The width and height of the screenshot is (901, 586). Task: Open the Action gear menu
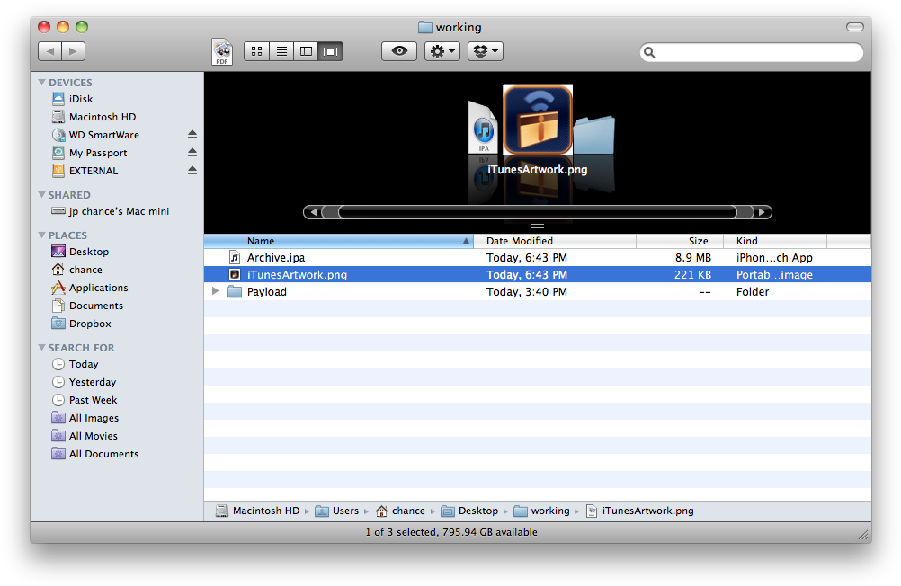point(442,51)
